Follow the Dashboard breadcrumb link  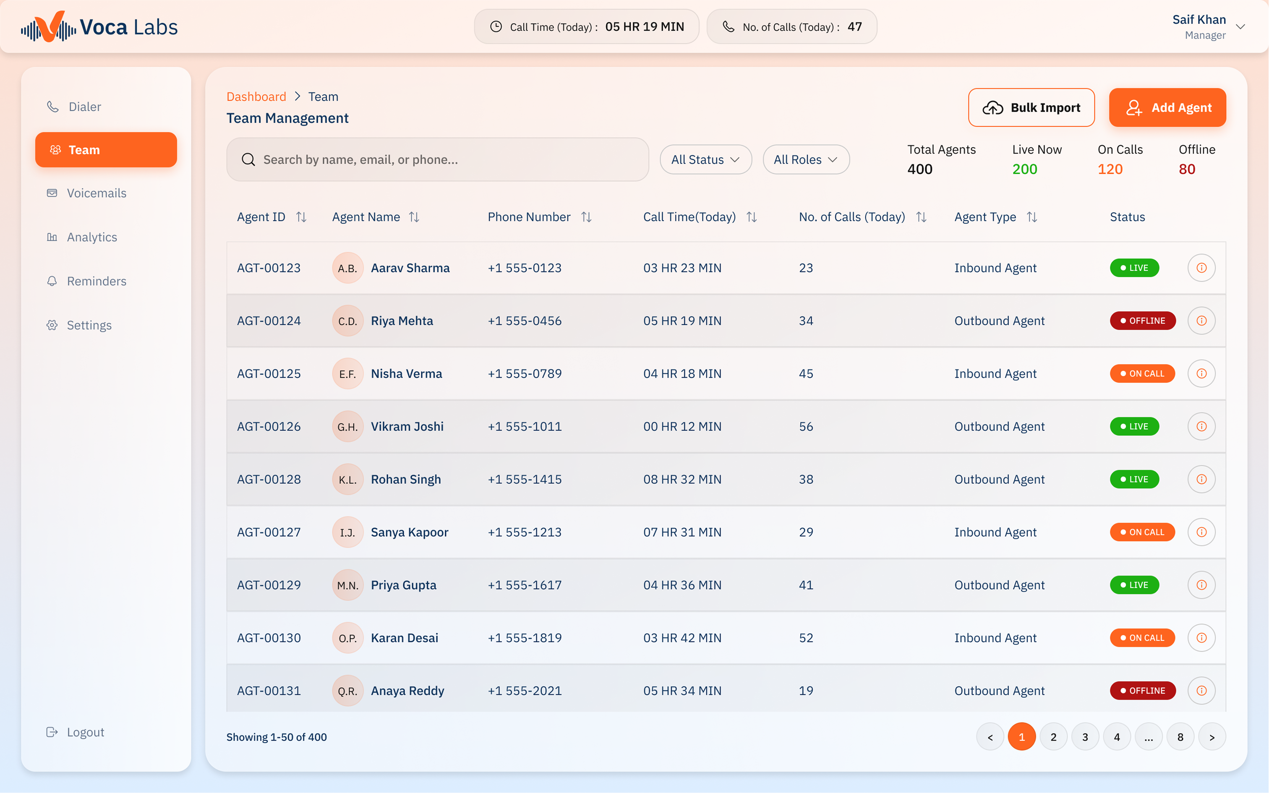[256, 97]
